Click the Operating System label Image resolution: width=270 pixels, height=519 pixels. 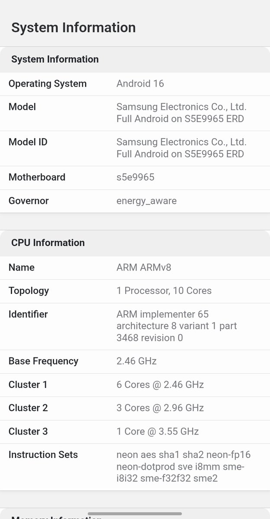[x=47, y=84]
